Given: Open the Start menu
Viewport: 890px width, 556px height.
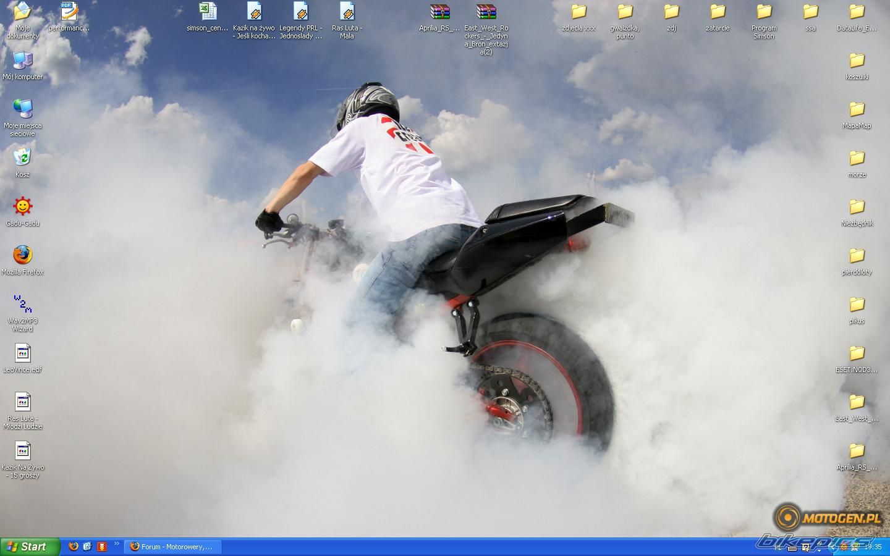Looking at the screenshot, I should point(30,547).
